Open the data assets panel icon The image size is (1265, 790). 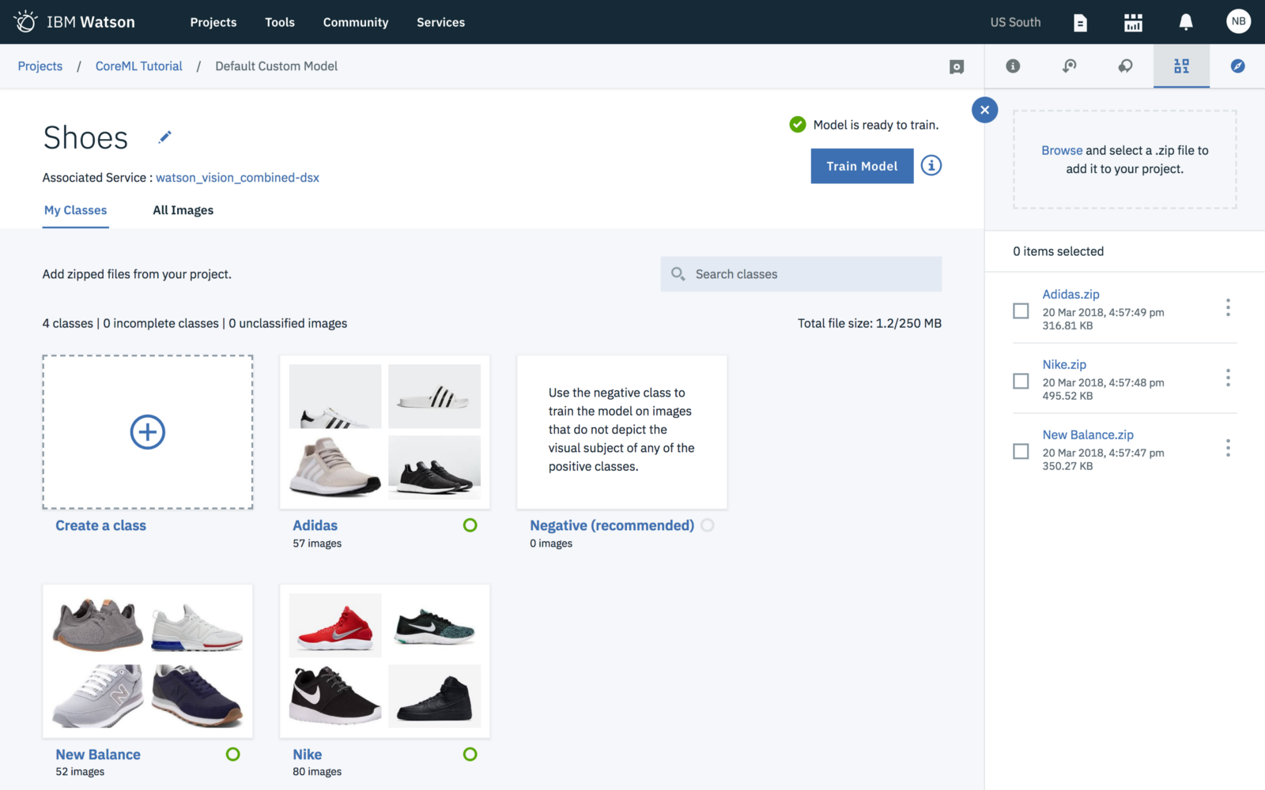(1181, 66)
